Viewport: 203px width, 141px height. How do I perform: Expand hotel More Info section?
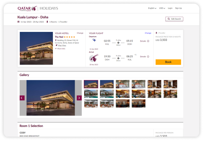(x=60, y=49)
